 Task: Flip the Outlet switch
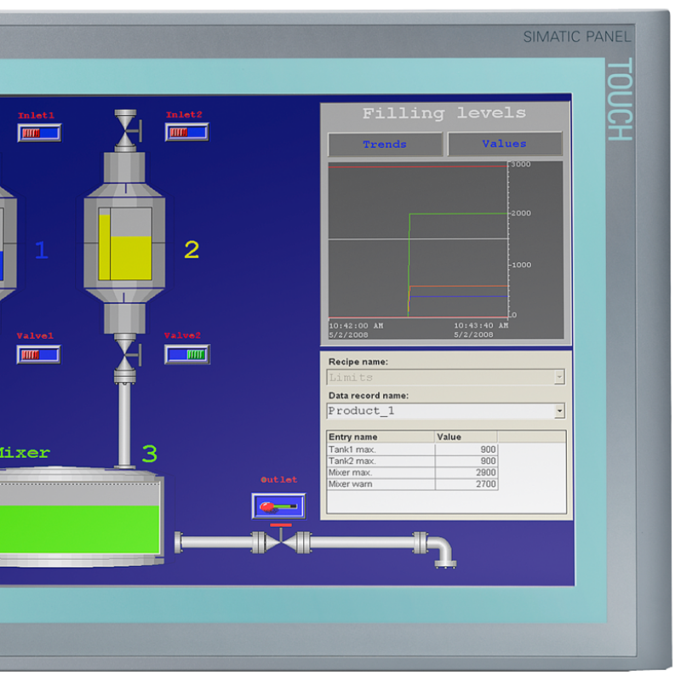point(278,506)
